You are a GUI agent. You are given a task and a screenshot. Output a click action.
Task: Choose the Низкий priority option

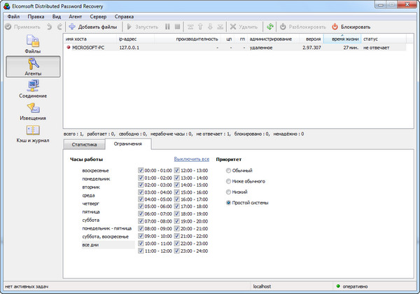coord(229,192)
